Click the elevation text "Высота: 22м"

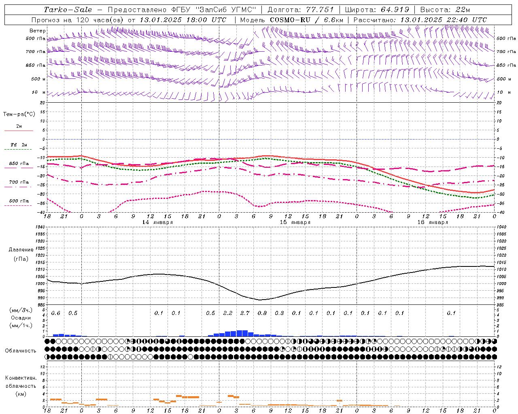point(445,10)
